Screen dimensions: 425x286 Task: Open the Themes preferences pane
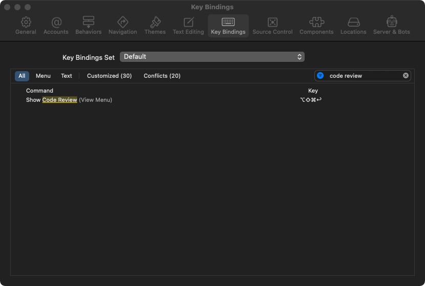pyautogui.click(x=155, y=26)
